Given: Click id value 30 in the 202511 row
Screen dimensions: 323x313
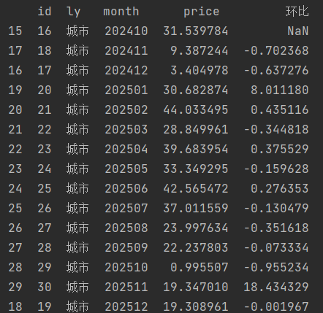Looking at the screenshot, I should tap(45, 287).
